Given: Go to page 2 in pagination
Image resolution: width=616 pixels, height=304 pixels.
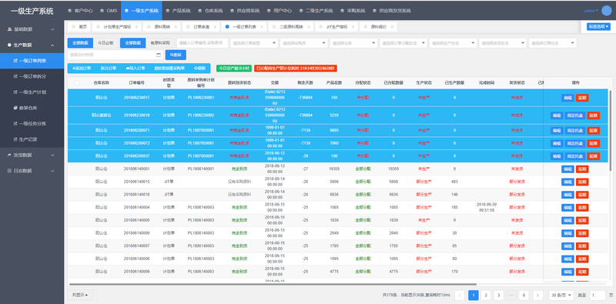Looking at the screenshot, I should point(486,295).
